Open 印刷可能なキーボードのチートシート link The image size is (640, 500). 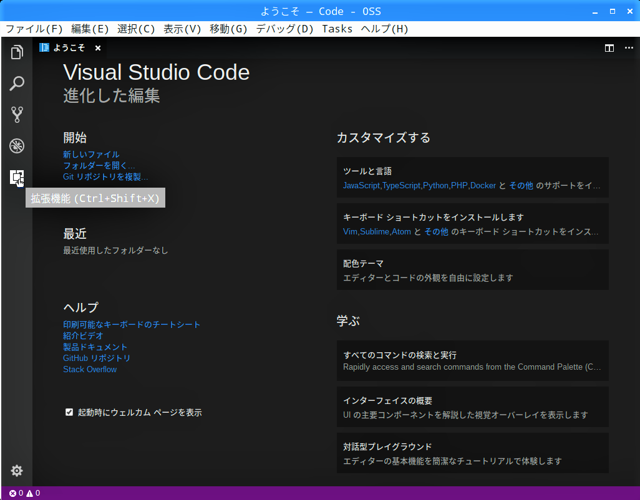click(x=132, y=325)
